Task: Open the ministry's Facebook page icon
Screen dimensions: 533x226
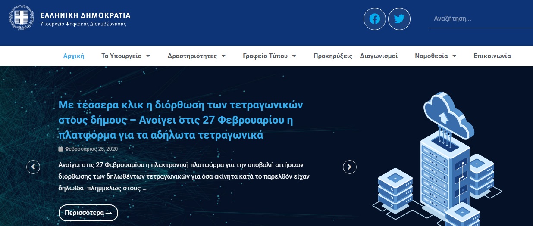Action: tap(375, 19)
